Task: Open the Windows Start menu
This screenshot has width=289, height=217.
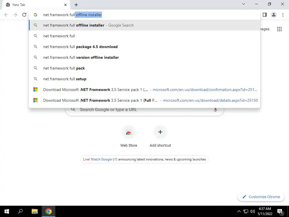Action: pyautogui.click(x=7, y=211)
